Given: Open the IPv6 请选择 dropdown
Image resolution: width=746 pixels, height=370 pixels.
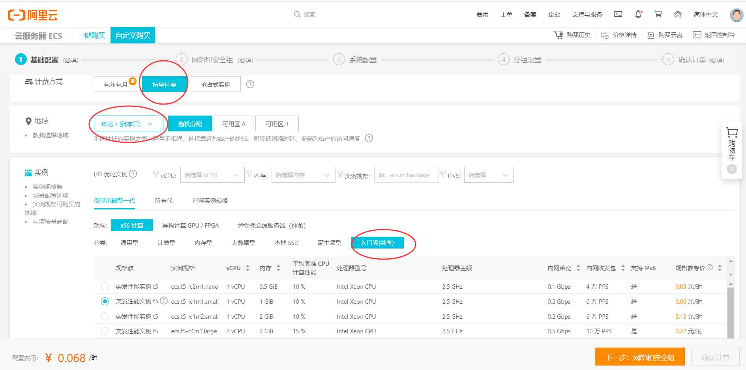Looking at the screenshot, I should (489, 175).
